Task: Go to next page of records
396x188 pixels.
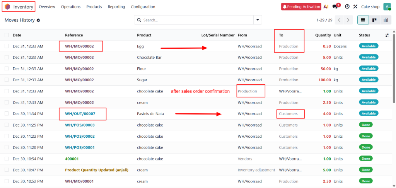Action: pyautogui.click(x=348, y=20)
